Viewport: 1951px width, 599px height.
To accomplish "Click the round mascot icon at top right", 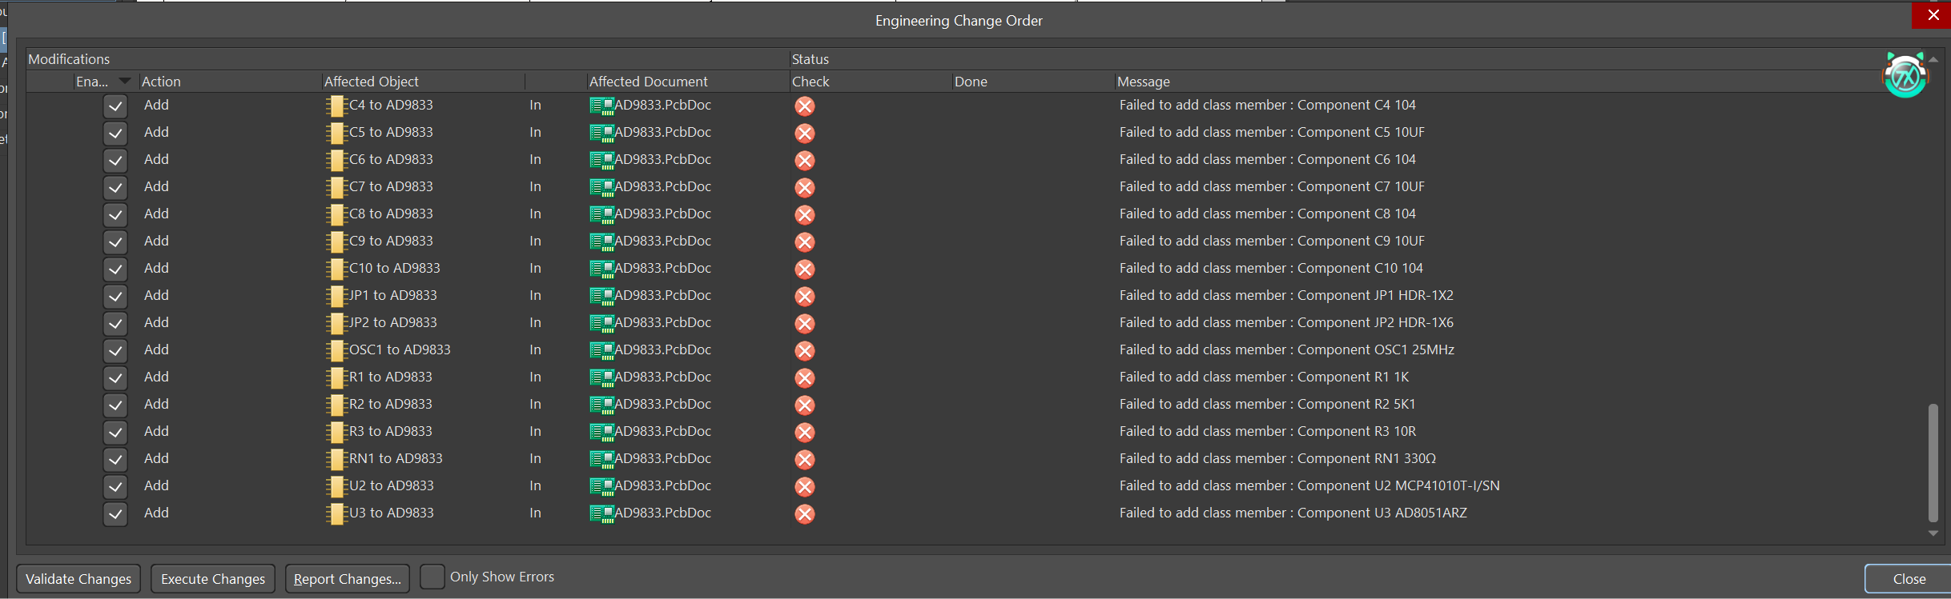I will pos(1905,77).
